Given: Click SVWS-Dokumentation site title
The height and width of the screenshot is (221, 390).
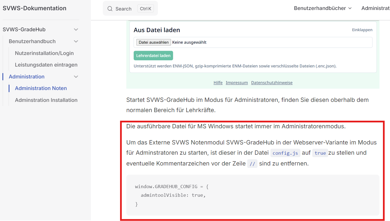Looking at the screenshot, I should coord(35,8).
